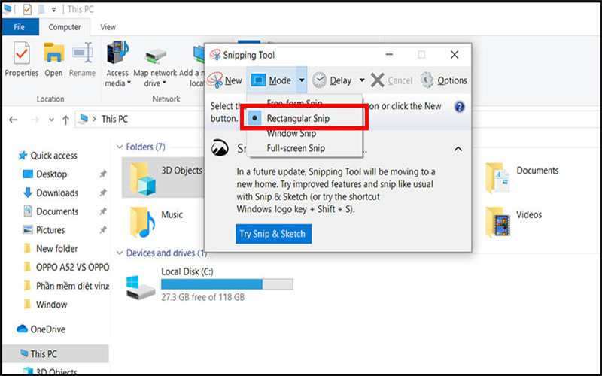This screenshot has height=376, width=602.
Task: Open Desktop in Quick access
Action: click(x=44, y=174)
